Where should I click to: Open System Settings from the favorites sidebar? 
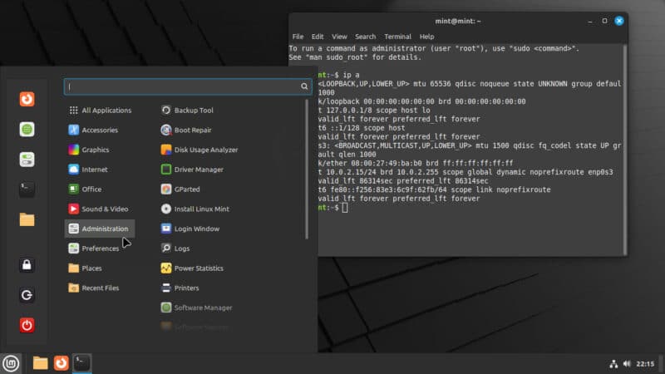coord(27,160)
